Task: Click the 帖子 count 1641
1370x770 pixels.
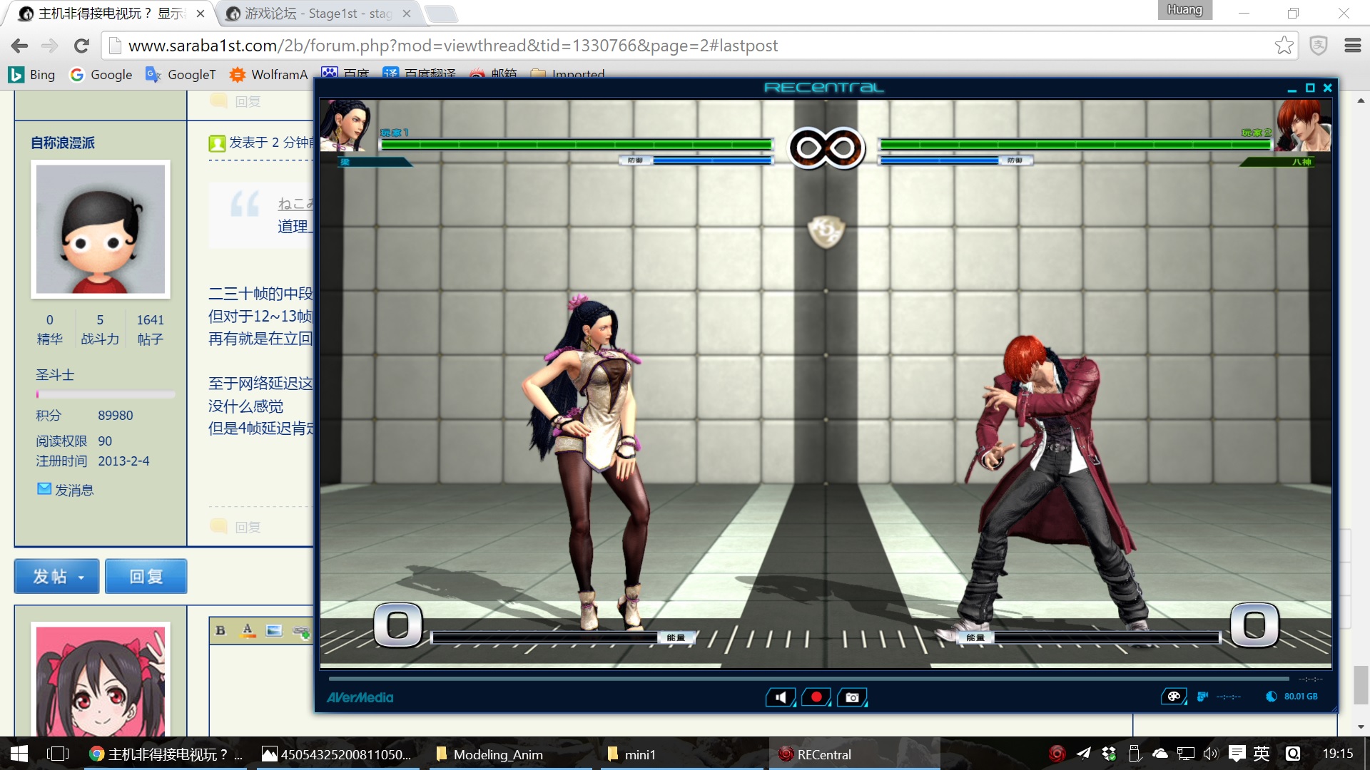Action: (x=150, y=320)
